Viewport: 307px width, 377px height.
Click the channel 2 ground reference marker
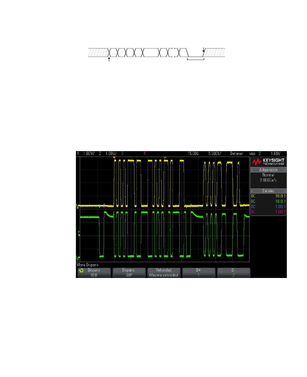point(78,258)
